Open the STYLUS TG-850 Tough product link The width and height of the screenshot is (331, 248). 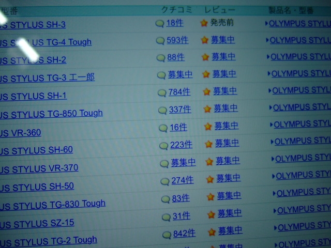coord(51,114)
